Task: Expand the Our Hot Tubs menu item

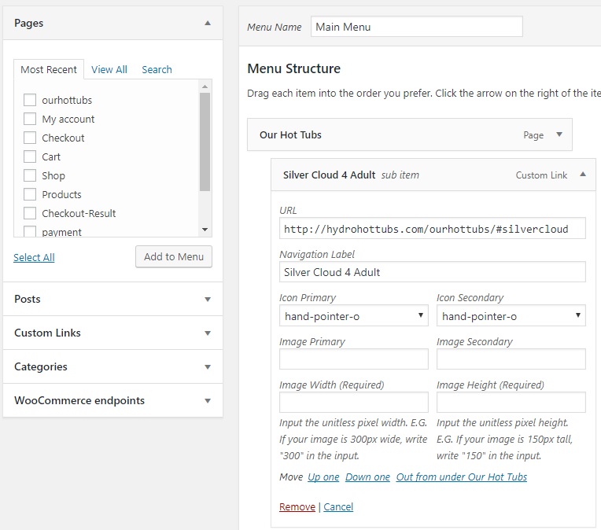Action: [x=559, y=134]
